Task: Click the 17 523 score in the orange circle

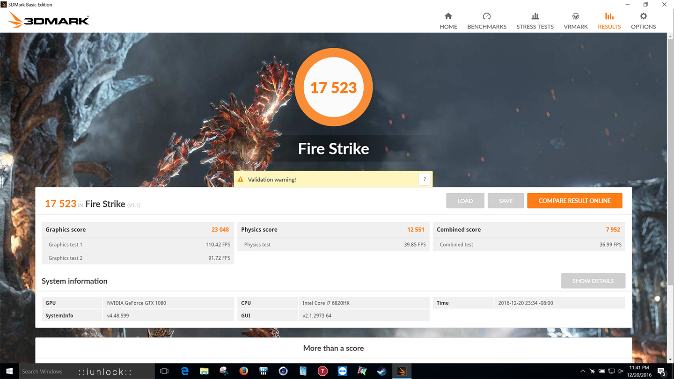Action: (334, 87)
